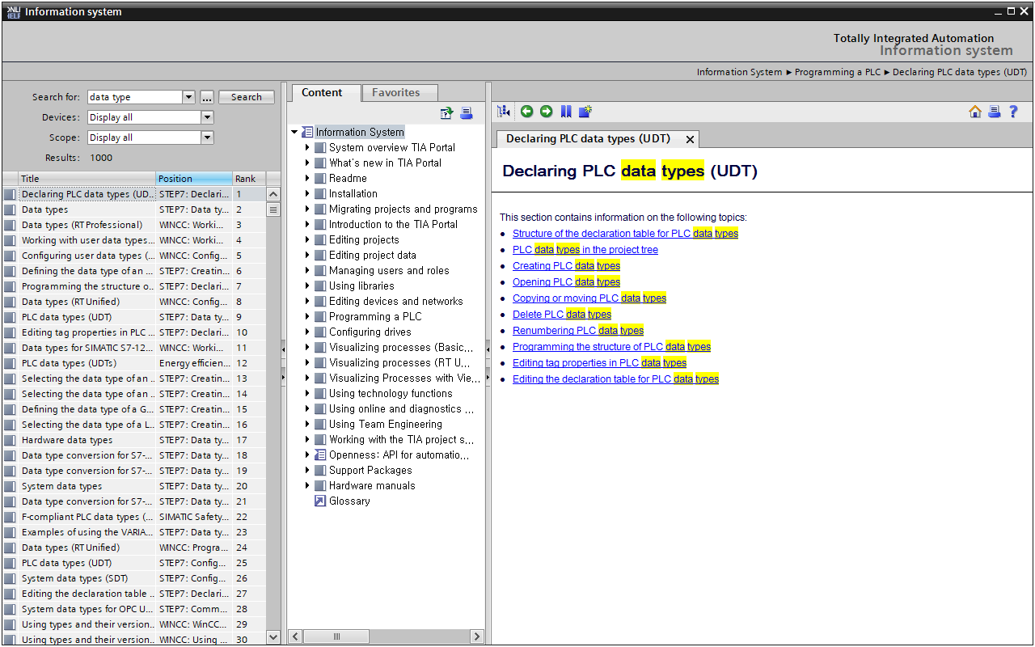Expand the Using libraries node
Screen dimensions: 1035x647
[307, 285]
